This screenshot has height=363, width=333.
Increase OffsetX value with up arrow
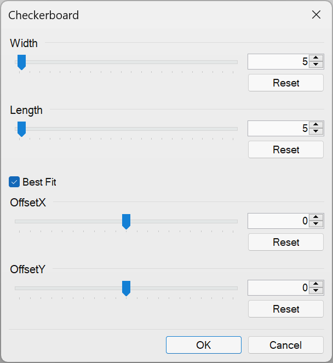315,217
